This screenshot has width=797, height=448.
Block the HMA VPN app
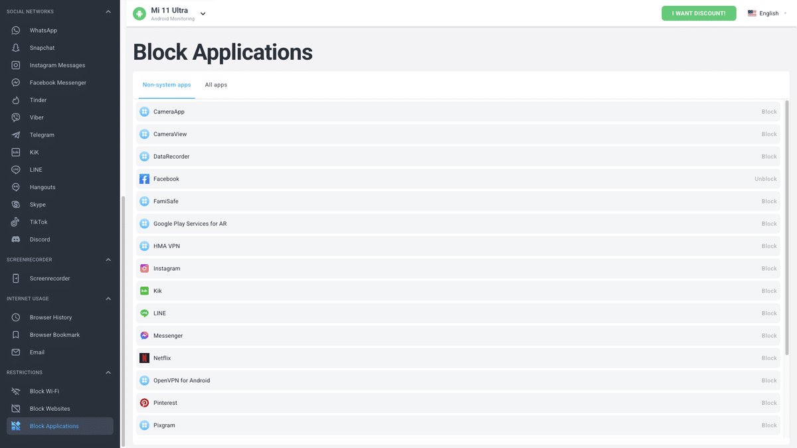(768, 246)
